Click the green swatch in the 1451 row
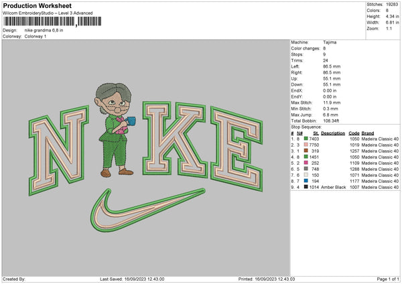402x284 pixels. (306, 157)
